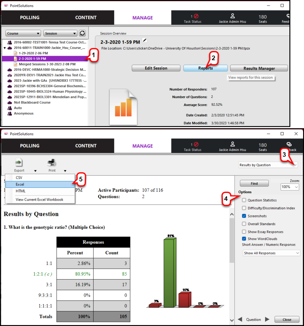Go to previous question with left arrow

(240, 319)
